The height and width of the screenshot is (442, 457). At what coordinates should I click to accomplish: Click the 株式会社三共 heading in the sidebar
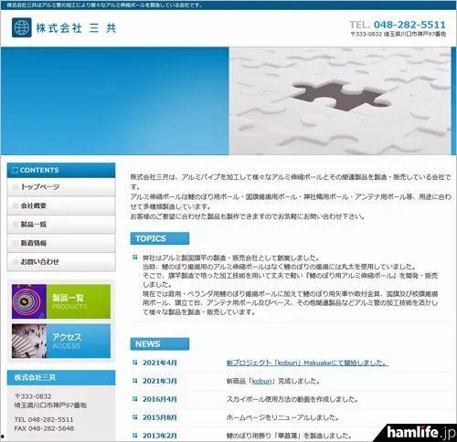click(61, 378)
